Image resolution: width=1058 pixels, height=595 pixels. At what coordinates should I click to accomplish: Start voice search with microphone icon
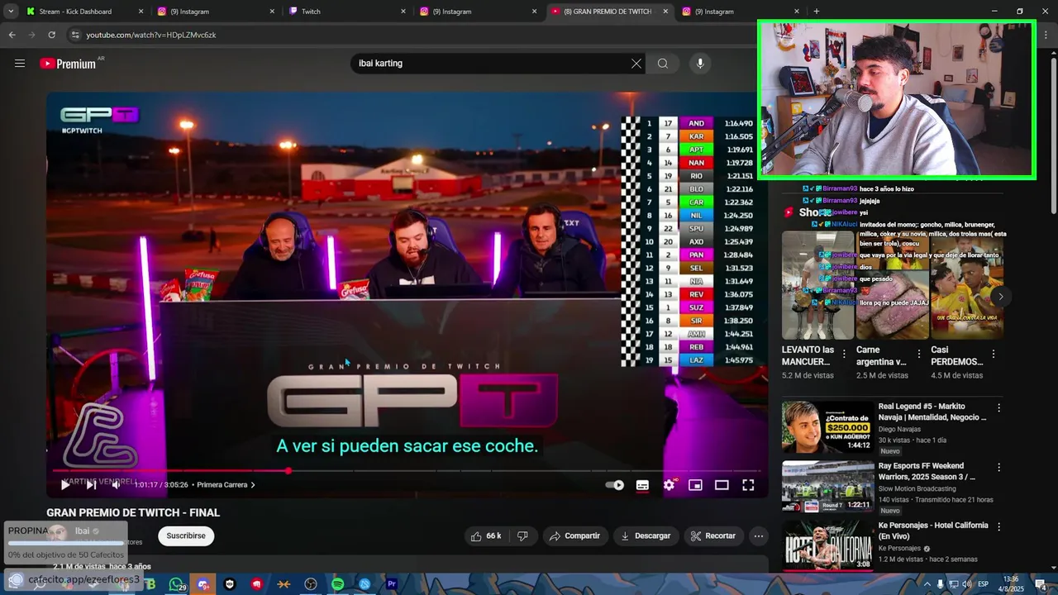pyautogui.click(x=700, y=64)
